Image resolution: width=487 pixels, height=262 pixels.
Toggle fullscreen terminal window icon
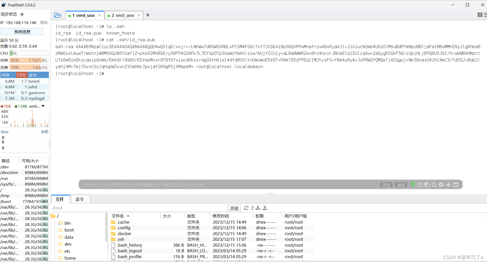point(456,185)
